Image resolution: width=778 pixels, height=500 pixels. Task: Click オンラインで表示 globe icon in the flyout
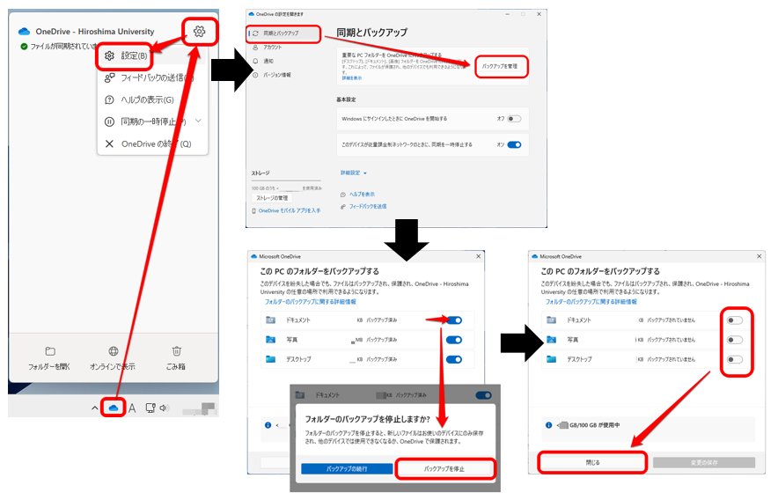(114, 351)
